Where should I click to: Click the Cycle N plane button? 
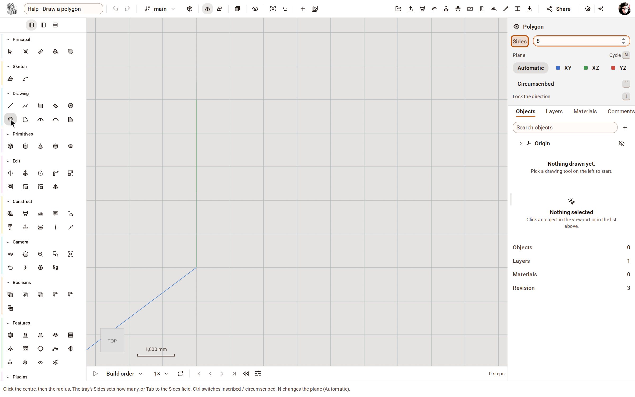click(x=626, y=55)
